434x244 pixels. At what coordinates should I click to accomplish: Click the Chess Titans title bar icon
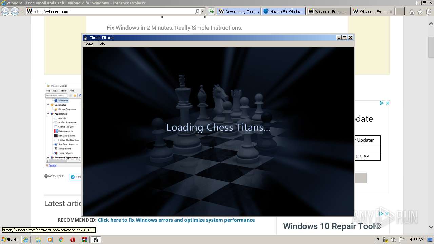click(x=85, y=38)
